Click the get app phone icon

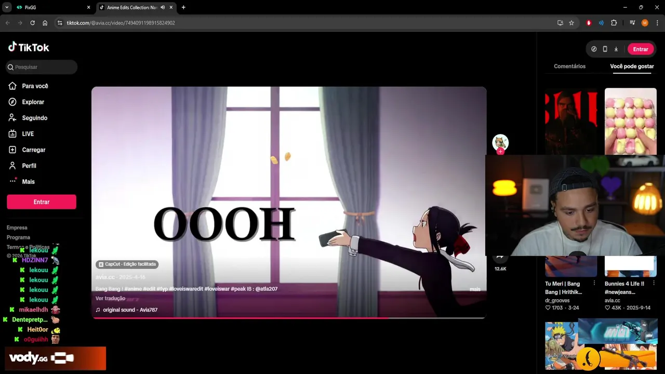pyautogui.click(x=605, y=49)
